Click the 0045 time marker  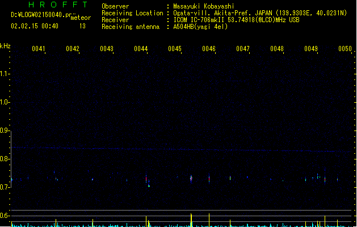(x=175, y=49)
